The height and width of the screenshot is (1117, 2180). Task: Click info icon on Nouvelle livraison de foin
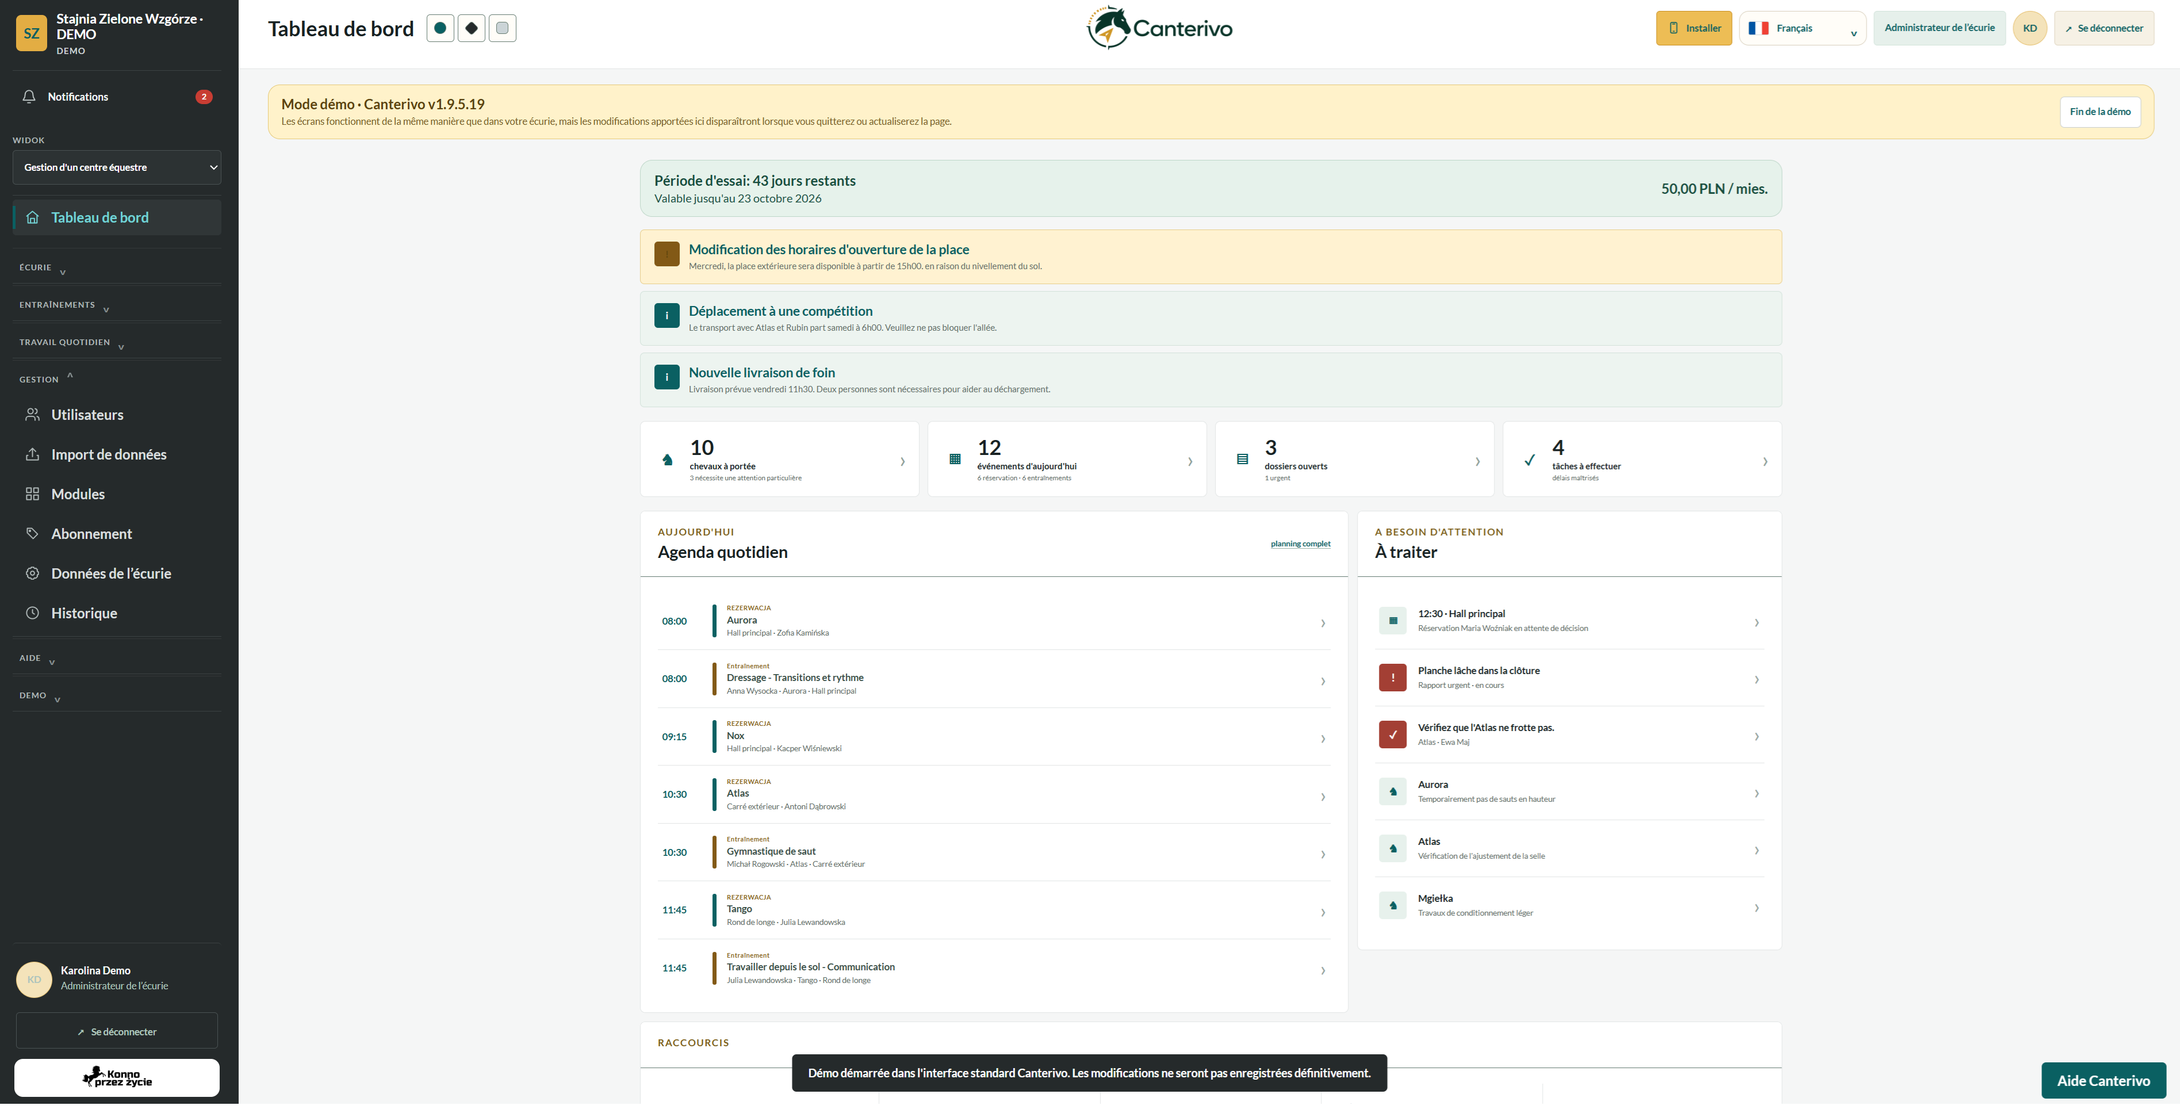tap(667, 377)
